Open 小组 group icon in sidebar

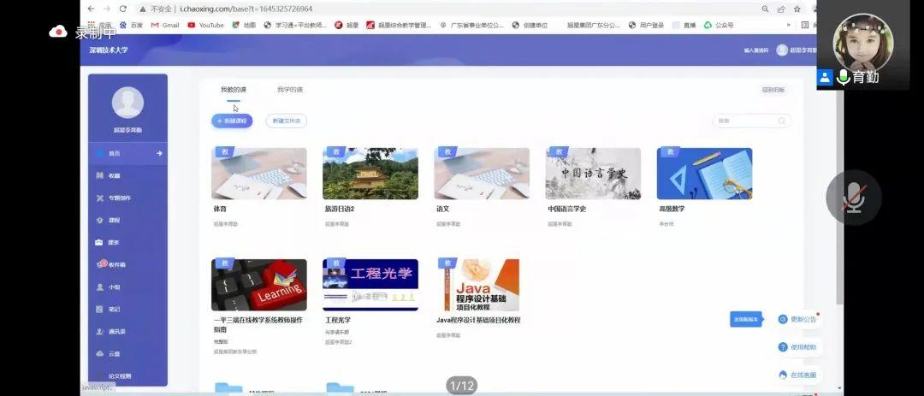100,287
